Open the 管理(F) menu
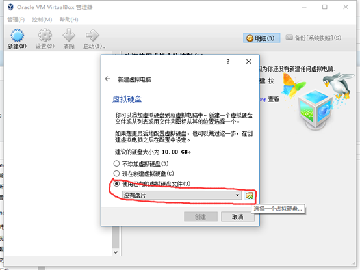 [x=16, y=20]
